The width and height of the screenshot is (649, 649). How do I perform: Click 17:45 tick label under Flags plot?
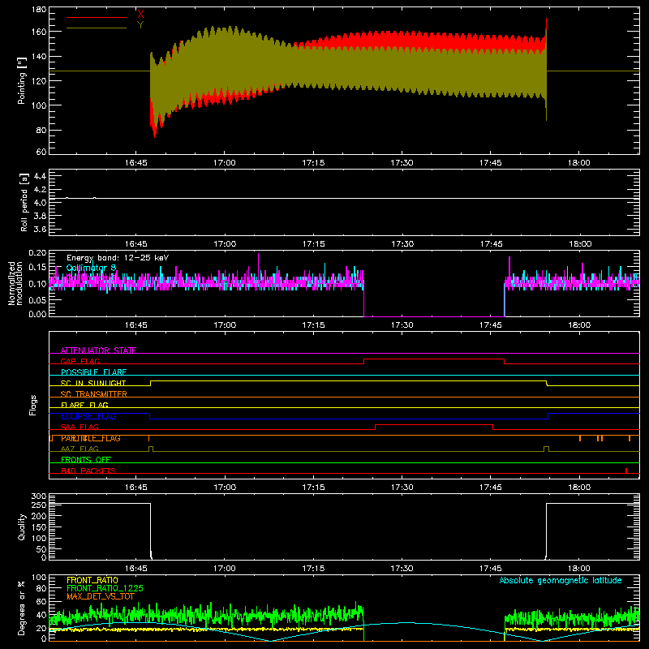[491, 488]
